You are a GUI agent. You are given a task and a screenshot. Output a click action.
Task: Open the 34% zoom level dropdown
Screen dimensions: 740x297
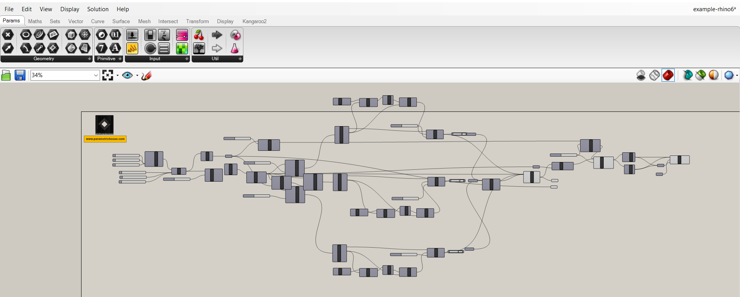coord(96,75)
